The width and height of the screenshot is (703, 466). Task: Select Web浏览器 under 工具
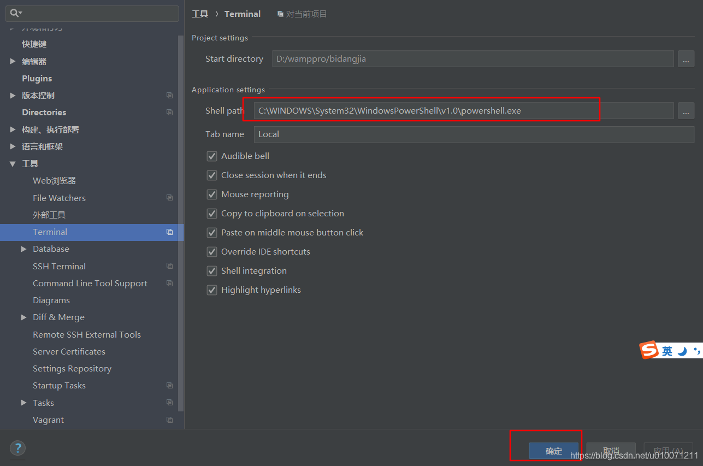[x=54, y=180]
